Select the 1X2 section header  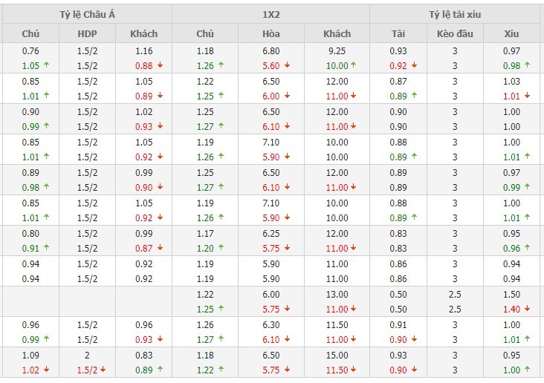(271, 14)
